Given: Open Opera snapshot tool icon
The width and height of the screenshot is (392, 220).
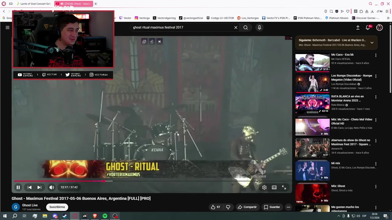Looking at the screenshot, I should point(331,11).
